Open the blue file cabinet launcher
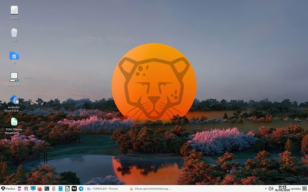 click(61, 189)
